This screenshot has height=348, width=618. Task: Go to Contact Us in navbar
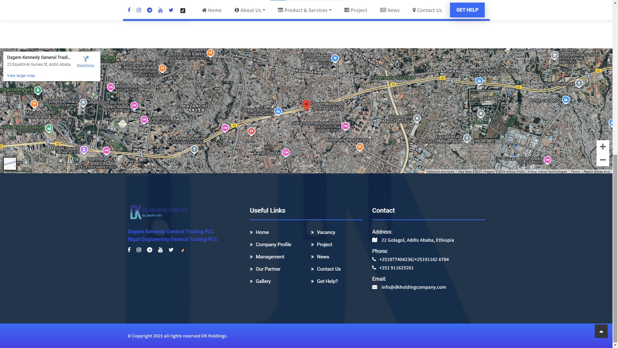pyautogui.click(x=427, y=10)
